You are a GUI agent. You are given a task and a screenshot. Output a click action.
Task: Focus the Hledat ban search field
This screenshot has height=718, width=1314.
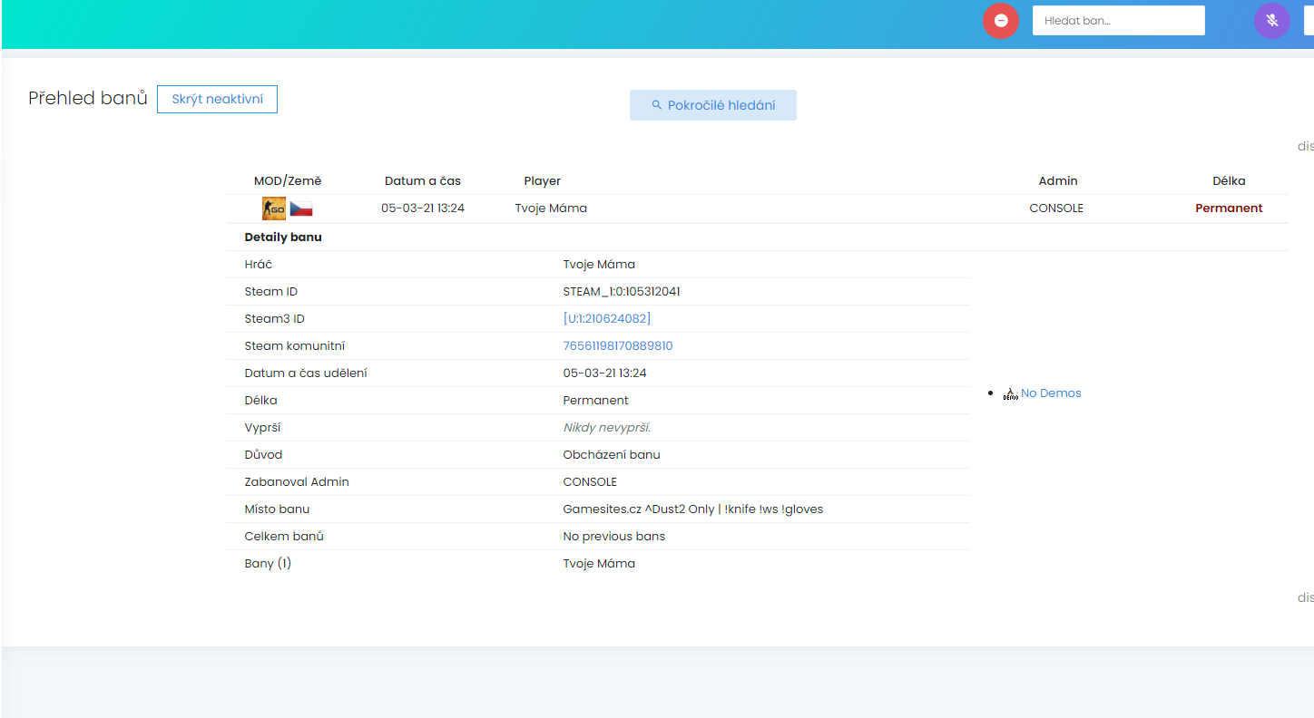pyautogui.click(x=1118, y=21)
